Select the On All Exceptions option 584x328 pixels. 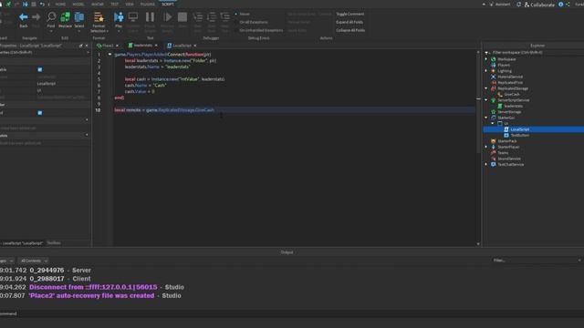(254, 22)
